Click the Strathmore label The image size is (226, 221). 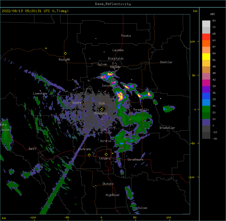click(135, 160)
